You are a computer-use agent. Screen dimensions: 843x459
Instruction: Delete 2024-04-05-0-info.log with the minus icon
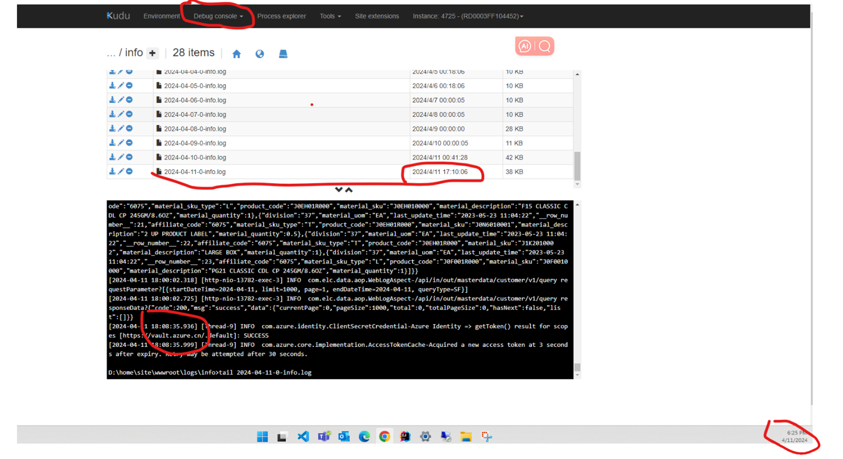point(129,85)
